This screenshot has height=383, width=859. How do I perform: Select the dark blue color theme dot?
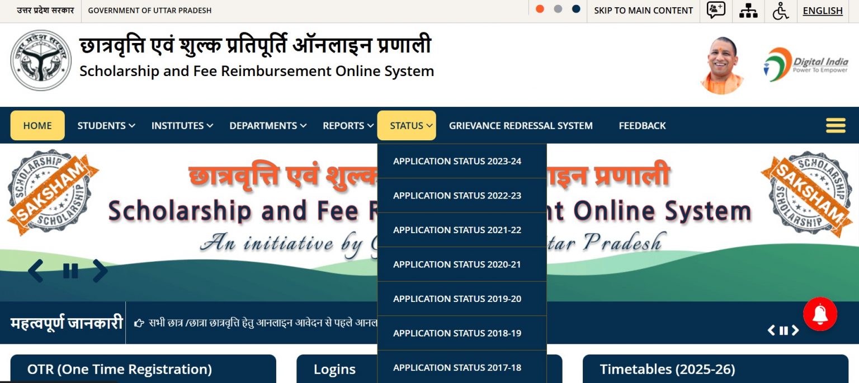pyautogui.click(x=576, y=9)
